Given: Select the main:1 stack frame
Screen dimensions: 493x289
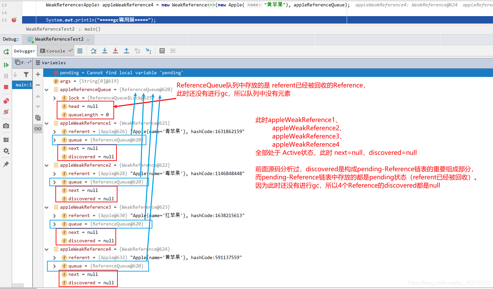Looking at the screenshot, I should 22,85.
